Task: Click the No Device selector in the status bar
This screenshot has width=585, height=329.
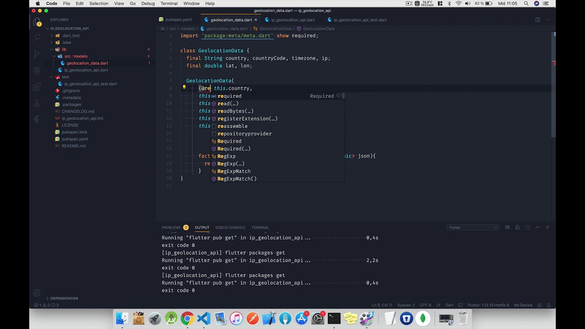Action: [523, 305]
